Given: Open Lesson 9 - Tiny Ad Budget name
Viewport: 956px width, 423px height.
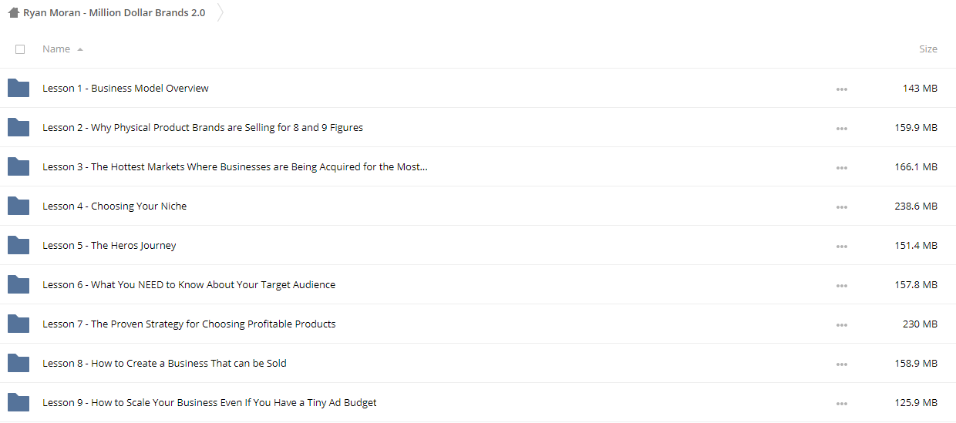Looking at the screenshot, I should click(210, 402).
